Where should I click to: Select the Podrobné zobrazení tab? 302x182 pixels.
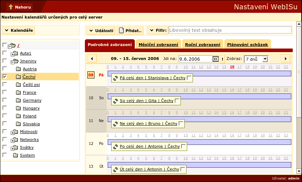pyautogui.click(x=110, y=45)
